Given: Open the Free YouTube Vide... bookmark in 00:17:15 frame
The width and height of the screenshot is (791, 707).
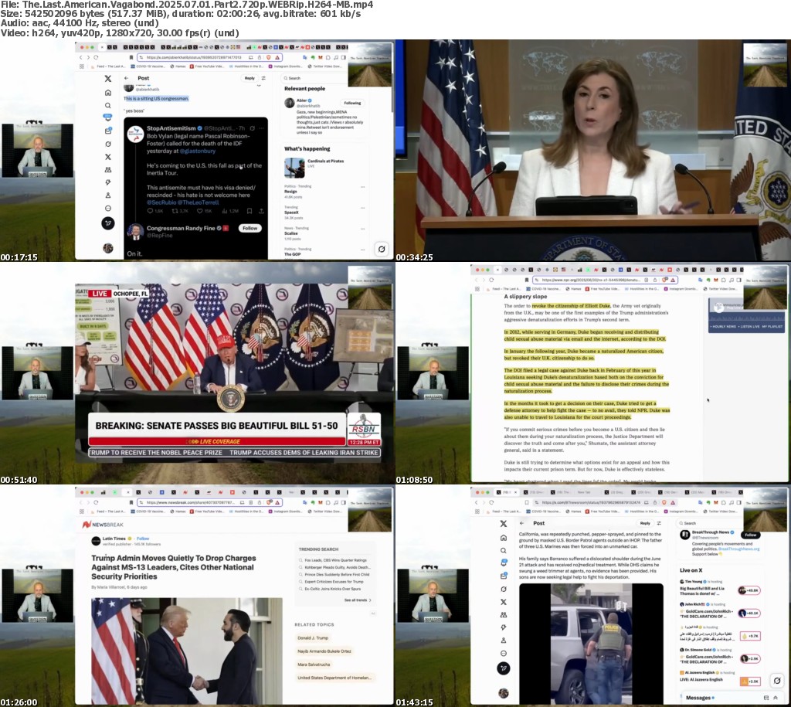Looking at the screenshot, I should (207, 66).
